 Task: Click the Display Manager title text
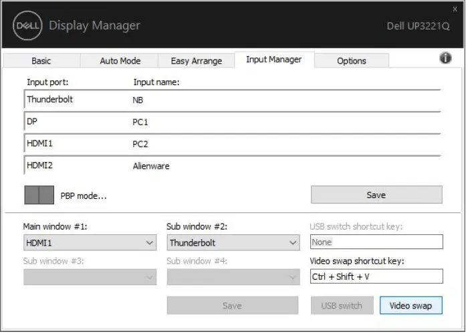click(94, 25)
